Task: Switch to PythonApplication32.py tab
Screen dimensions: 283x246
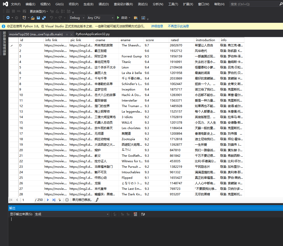Action: click(93, 34)
